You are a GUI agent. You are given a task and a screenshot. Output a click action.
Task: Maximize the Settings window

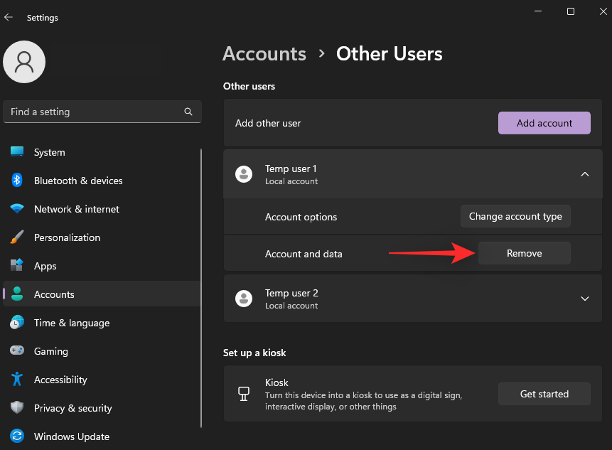tap(571, 11)
